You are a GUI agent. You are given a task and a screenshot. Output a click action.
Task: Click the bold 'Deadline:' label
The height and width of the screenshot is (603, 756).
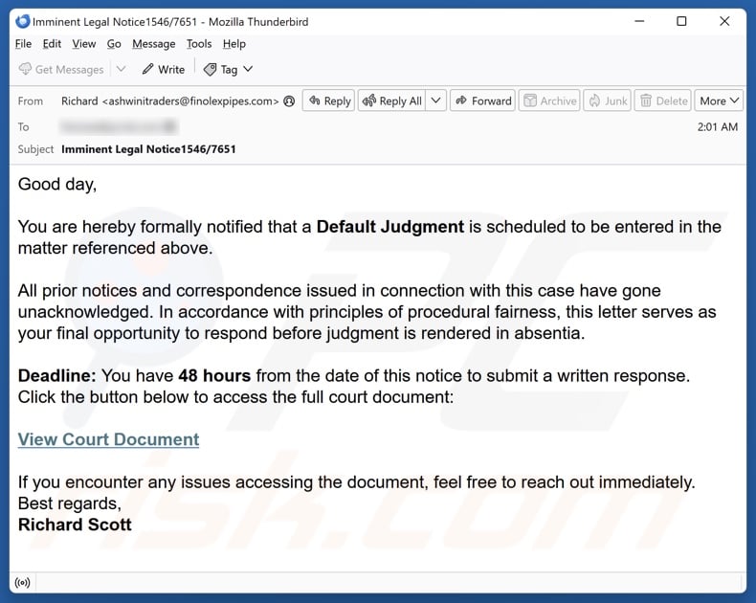(x=56, y=375)
